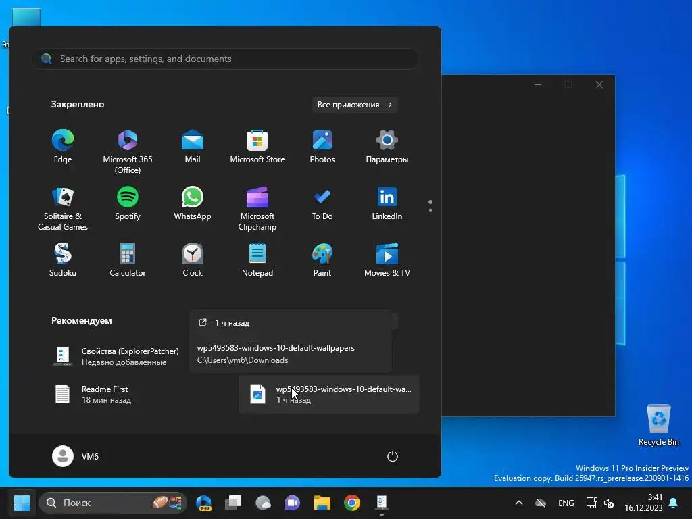Open Task View on the taskbar
The height and width of the screenshot is (519, 692).
(233, 503)
